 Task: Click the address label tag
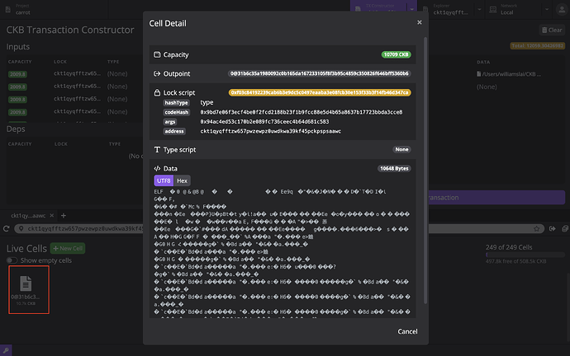tap(174, 131)
